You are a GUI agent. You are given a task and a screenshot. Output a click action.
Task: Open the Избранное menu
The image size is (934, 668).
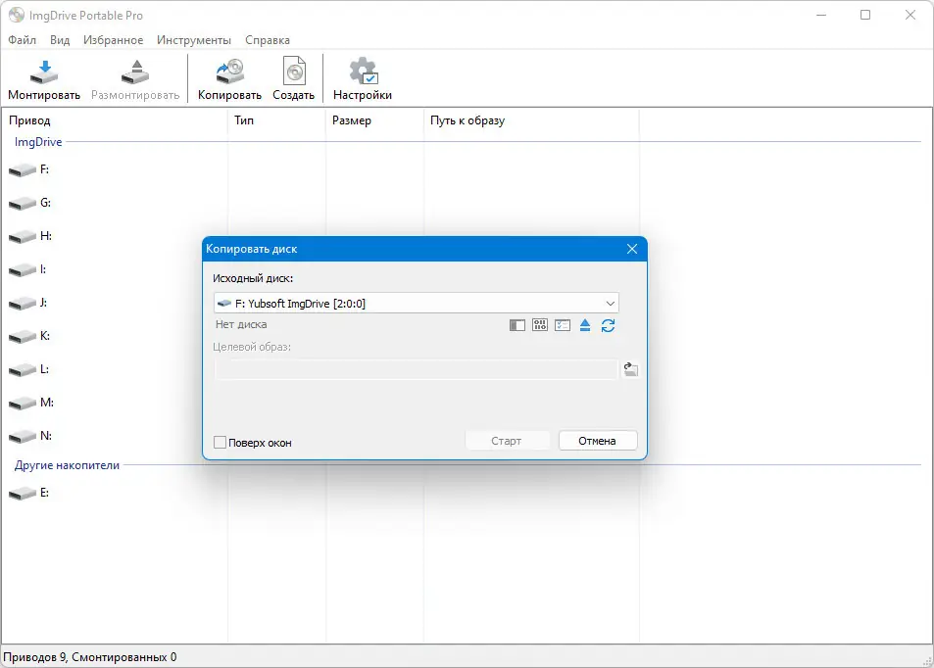[113, 40]
